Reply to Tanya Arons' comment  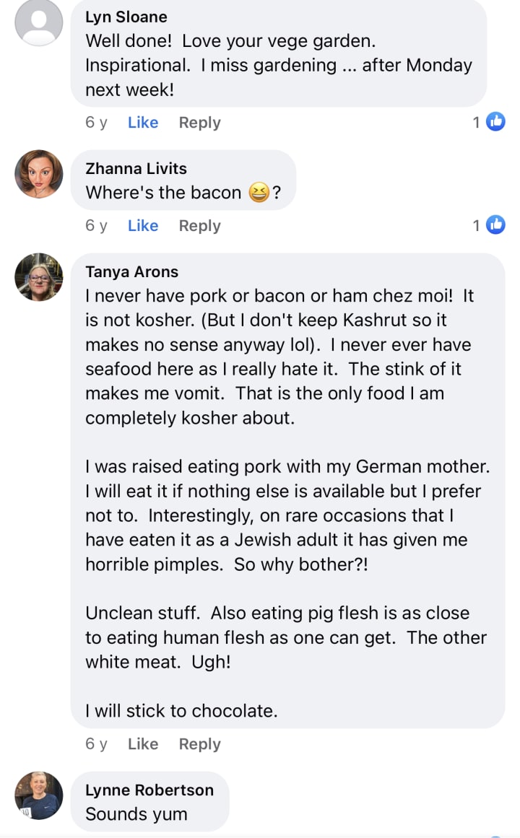point(199,744)
